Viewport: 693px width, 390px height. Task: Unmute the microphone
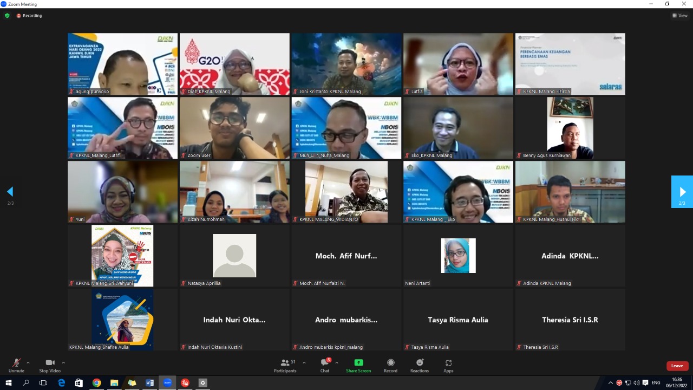16,366
